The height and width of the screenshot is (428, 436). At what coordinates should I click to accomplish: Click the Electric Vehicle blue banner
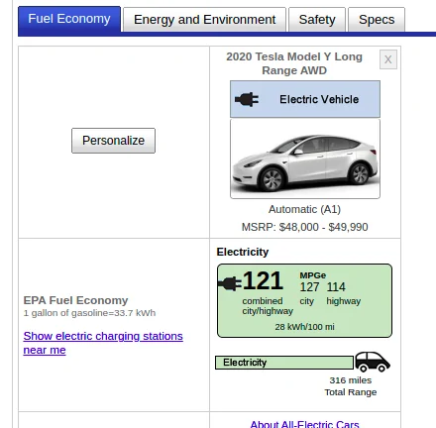[x=305, y=99]
